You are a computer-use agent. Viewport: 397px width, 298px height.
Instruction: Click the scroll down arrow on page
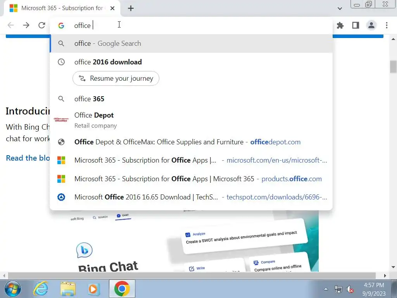(x=393, y=267)
